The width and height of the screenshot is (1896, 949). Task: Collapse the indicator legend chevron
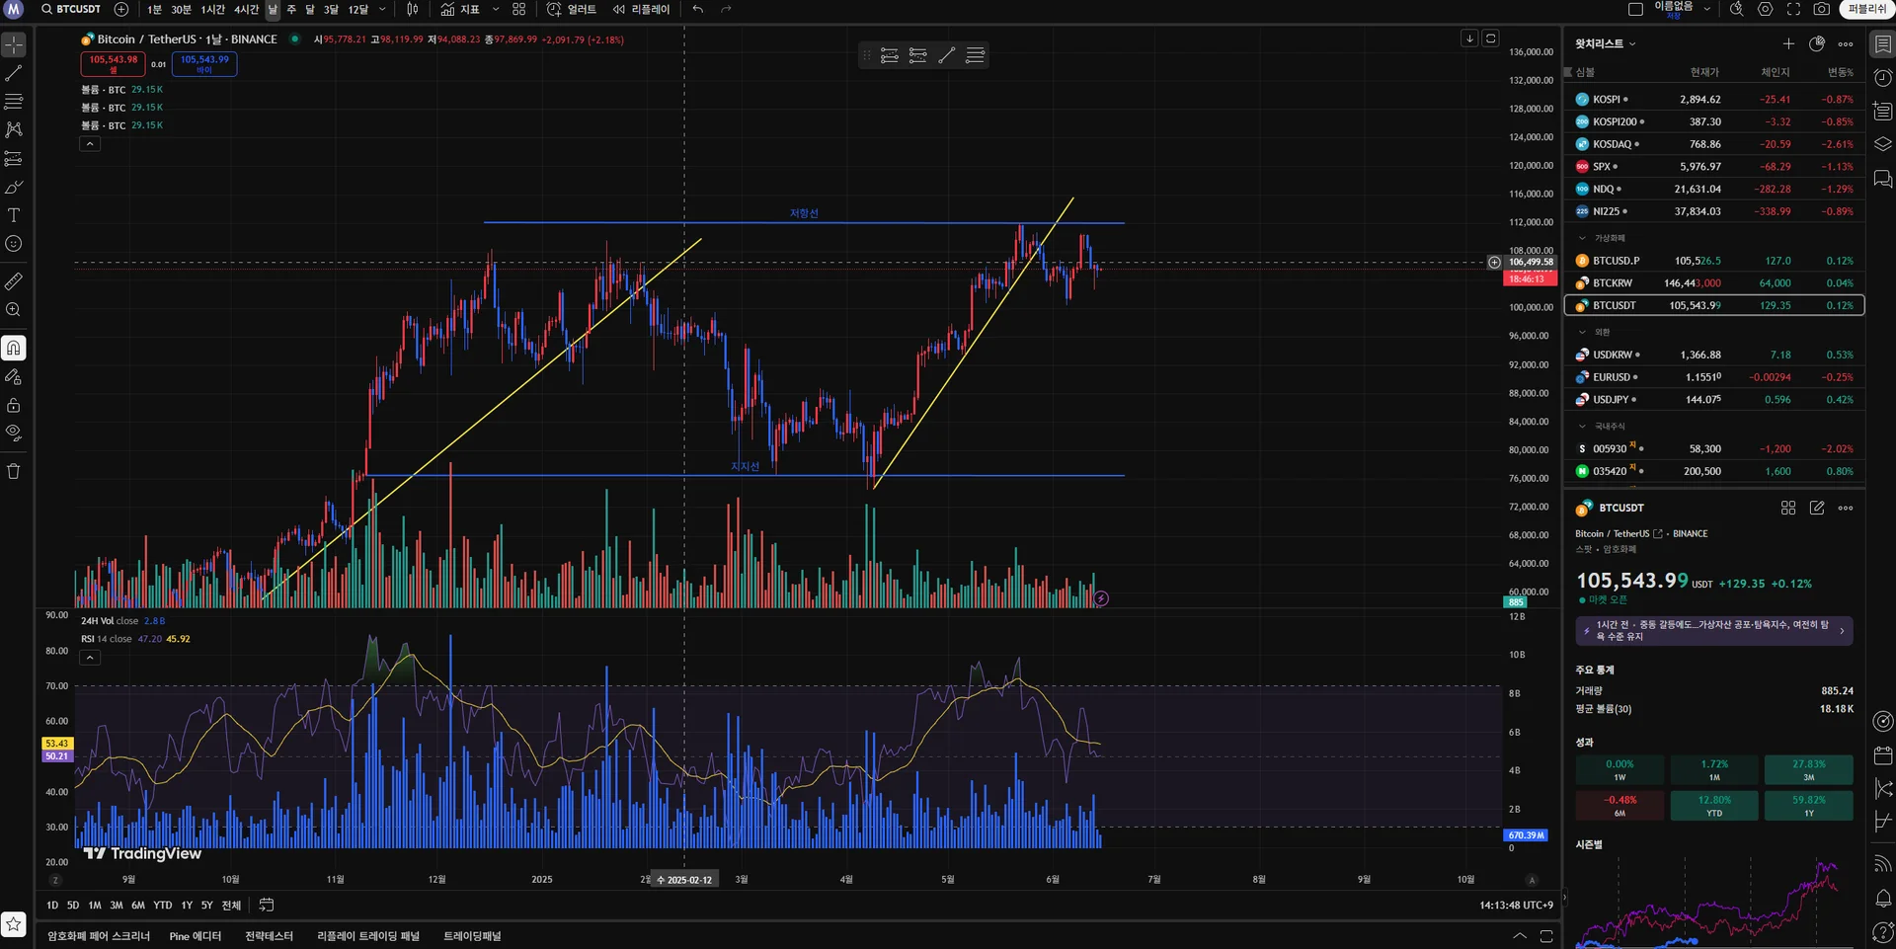coord(90,144)
